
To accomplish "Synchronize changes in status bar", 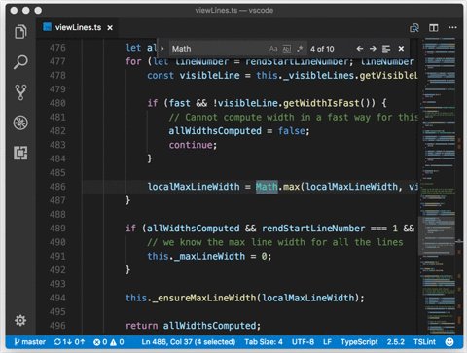I will click(69, 342).
